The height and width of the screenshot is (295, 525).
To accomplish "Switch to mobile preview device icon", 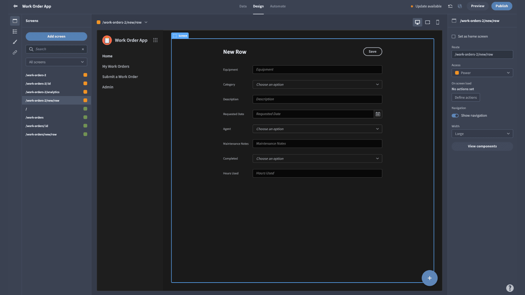I will click(x=437, y=22).
